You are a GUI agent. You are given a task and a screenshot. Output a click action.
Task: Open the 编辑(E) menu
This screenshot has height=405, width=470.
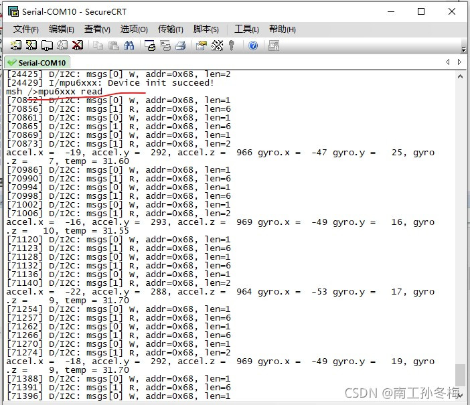pyautogui.click(x=62, y=29)
